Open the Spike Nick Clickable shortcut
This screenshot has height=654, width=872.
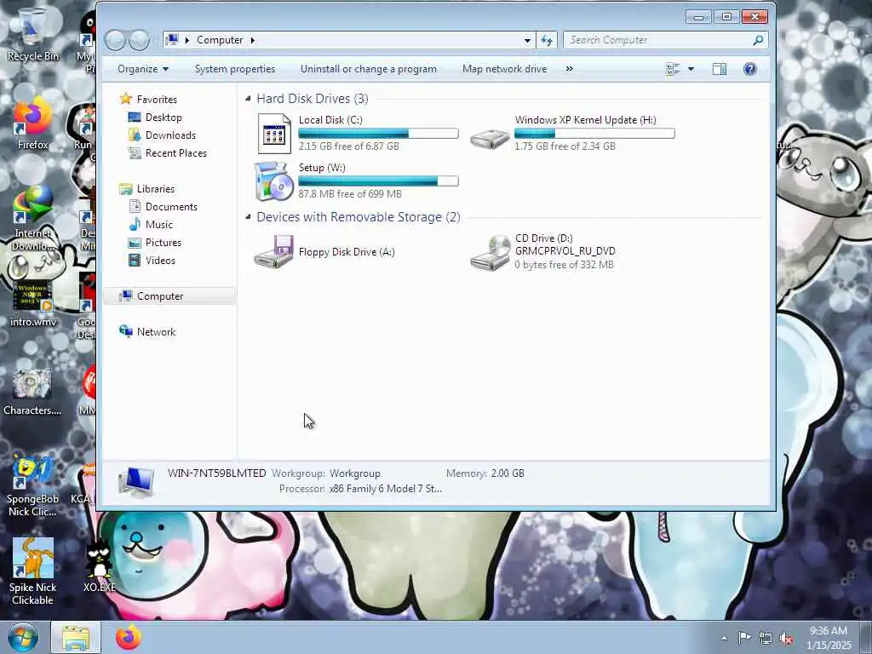pos(32,571)
